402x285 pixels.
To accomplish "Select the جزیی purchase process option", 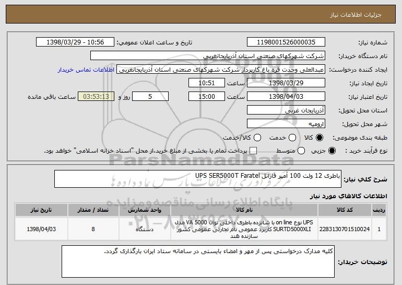I will point(332,151).
